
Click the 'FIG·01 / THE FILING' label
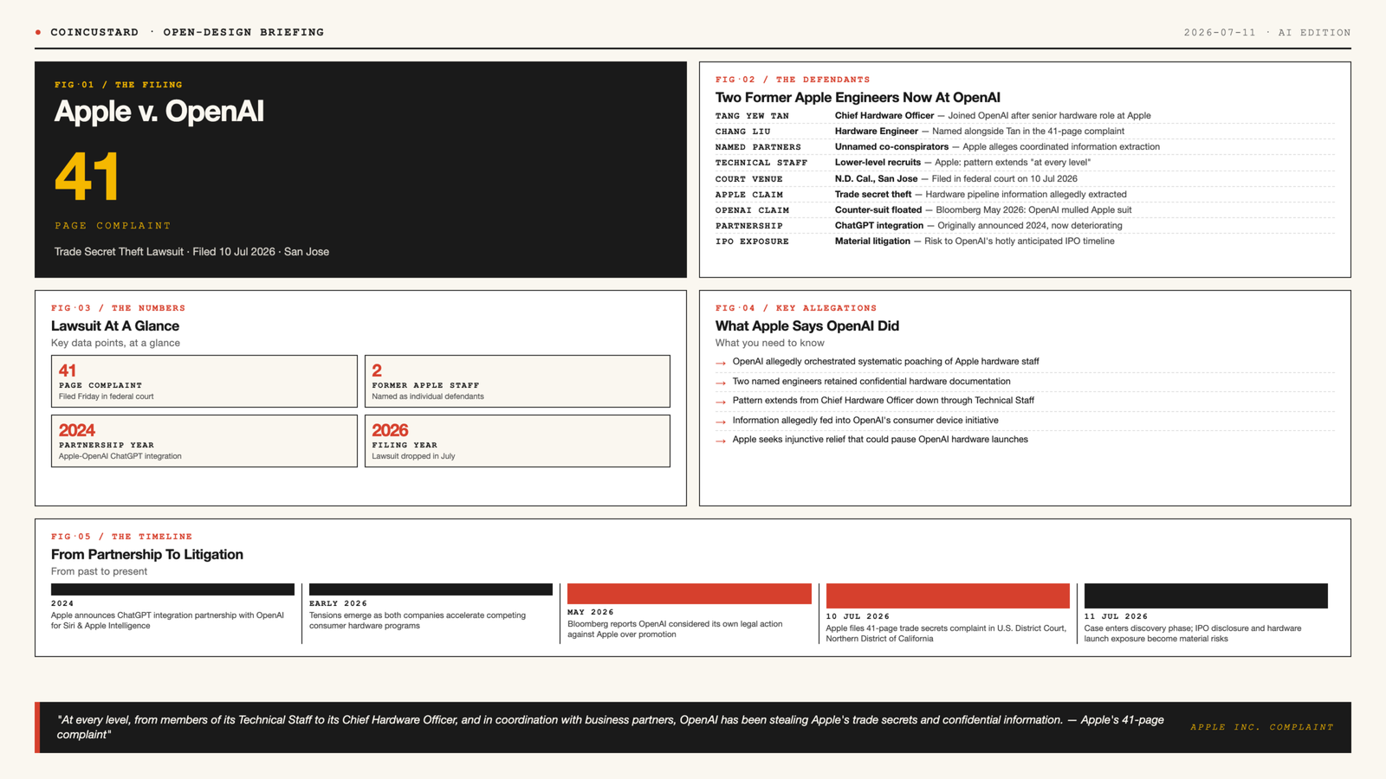119,85
